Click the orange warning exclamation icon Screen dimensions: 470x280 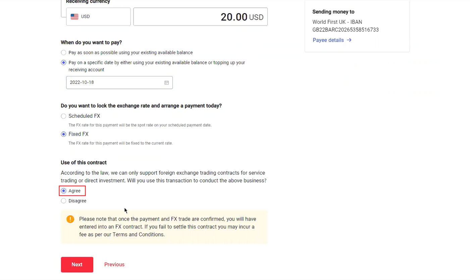(70, 219)
